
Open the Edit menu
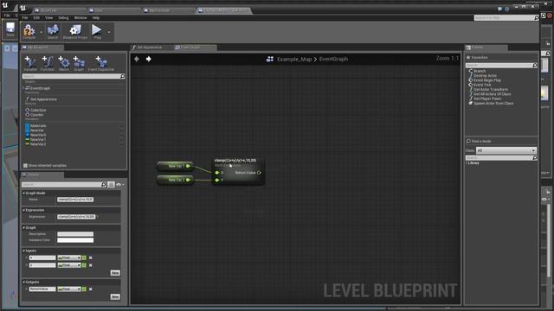36,17
